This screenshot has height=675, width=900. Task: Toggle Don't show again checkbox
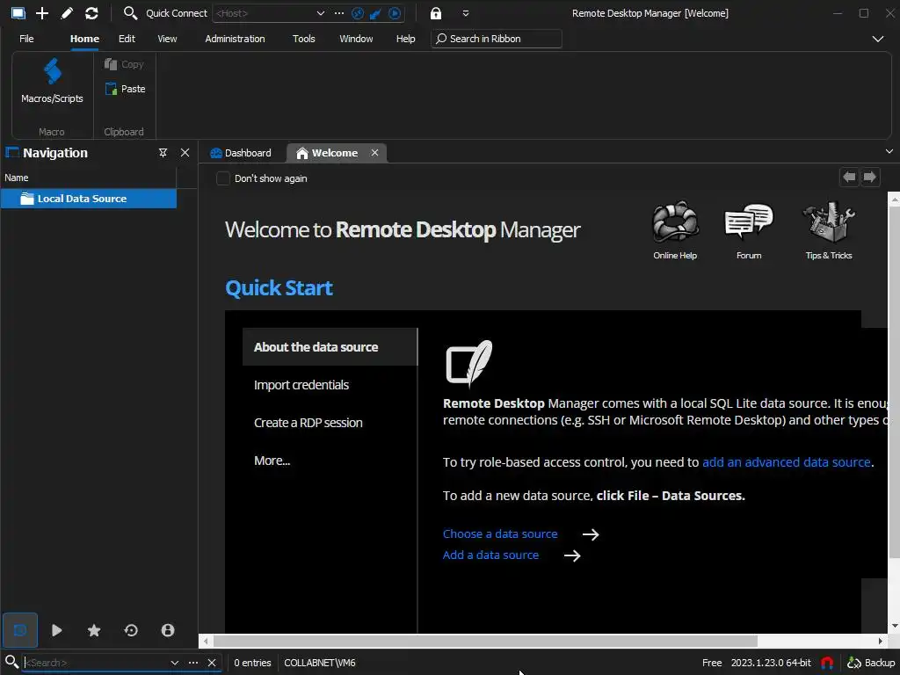tap(223, 178)
